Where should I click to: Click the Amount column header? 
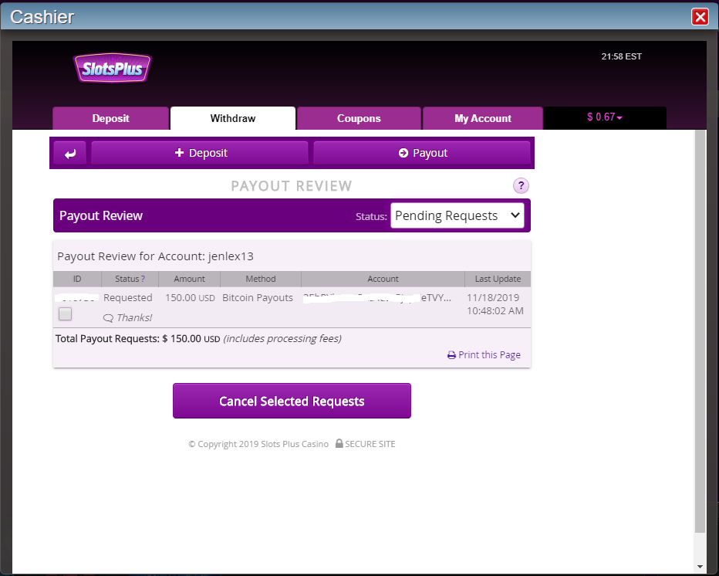189,279
